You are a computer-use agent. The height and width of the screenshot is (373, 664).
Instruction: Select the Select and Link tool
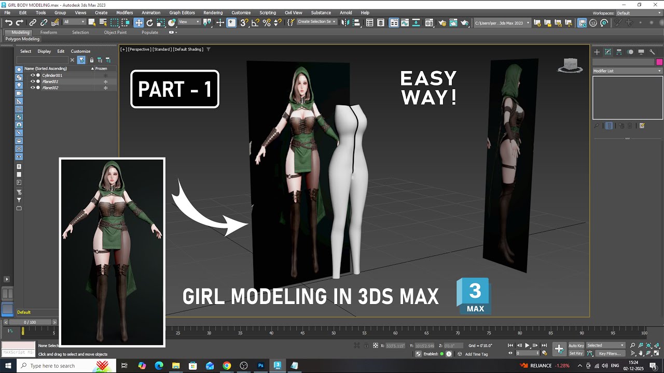tap(33, 22)
